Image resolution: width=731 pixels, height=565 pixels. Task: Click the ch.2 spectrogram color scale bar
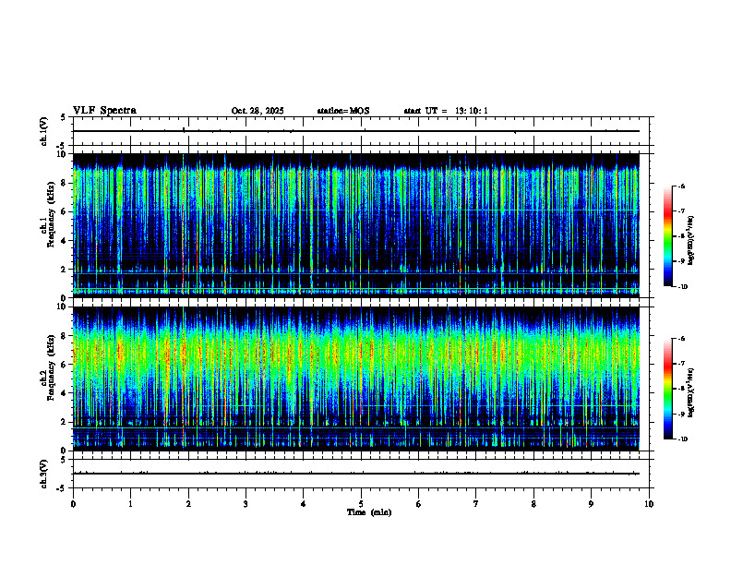coord(667,389)
